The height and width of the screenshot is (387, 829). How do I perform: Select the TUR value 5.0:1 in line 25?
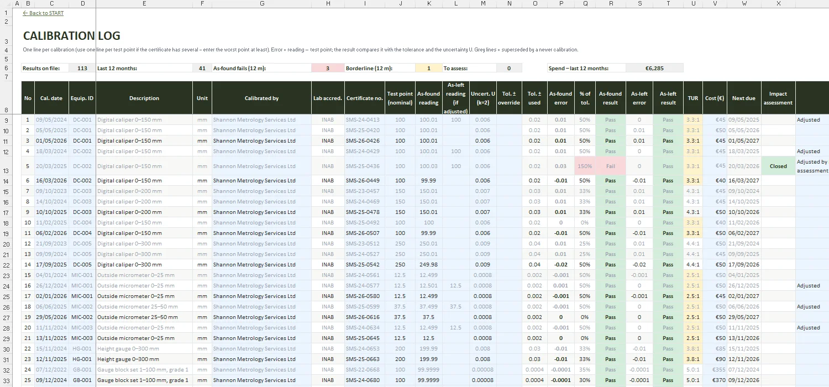pyautogui.click(x=693, y=380)
